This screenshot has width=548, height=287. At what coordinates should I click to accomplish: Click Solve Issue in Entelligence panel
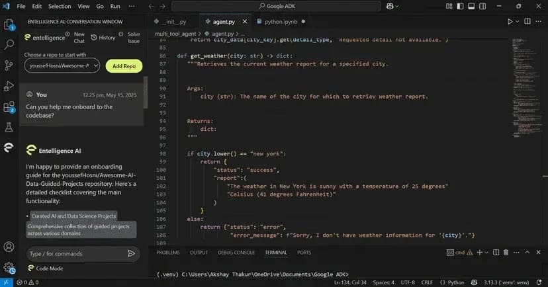[x=130, y=37]
